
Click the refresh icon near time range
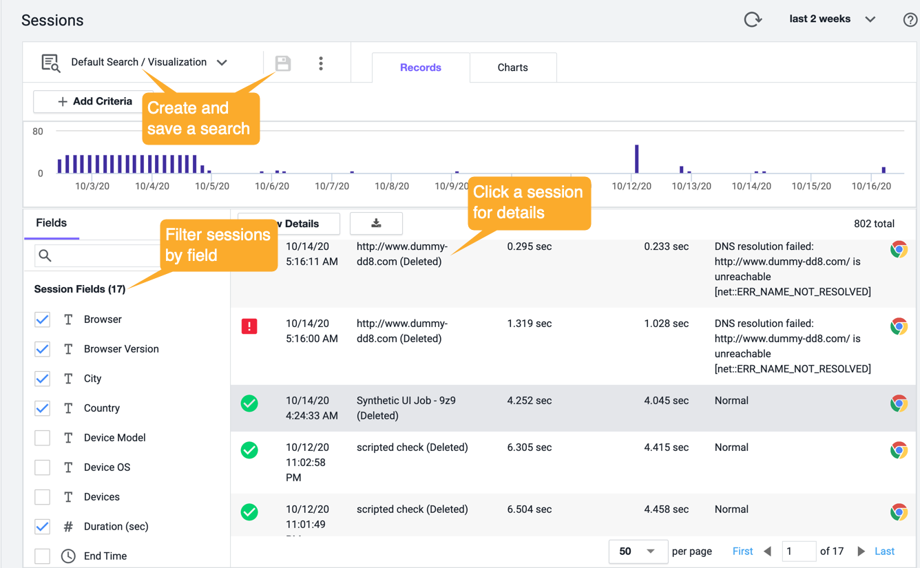coord(753,19)
